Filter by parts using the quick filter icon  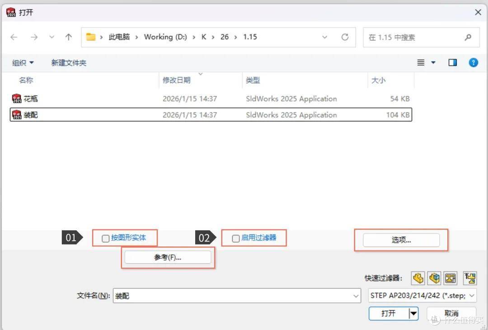[x=418, y=278]
